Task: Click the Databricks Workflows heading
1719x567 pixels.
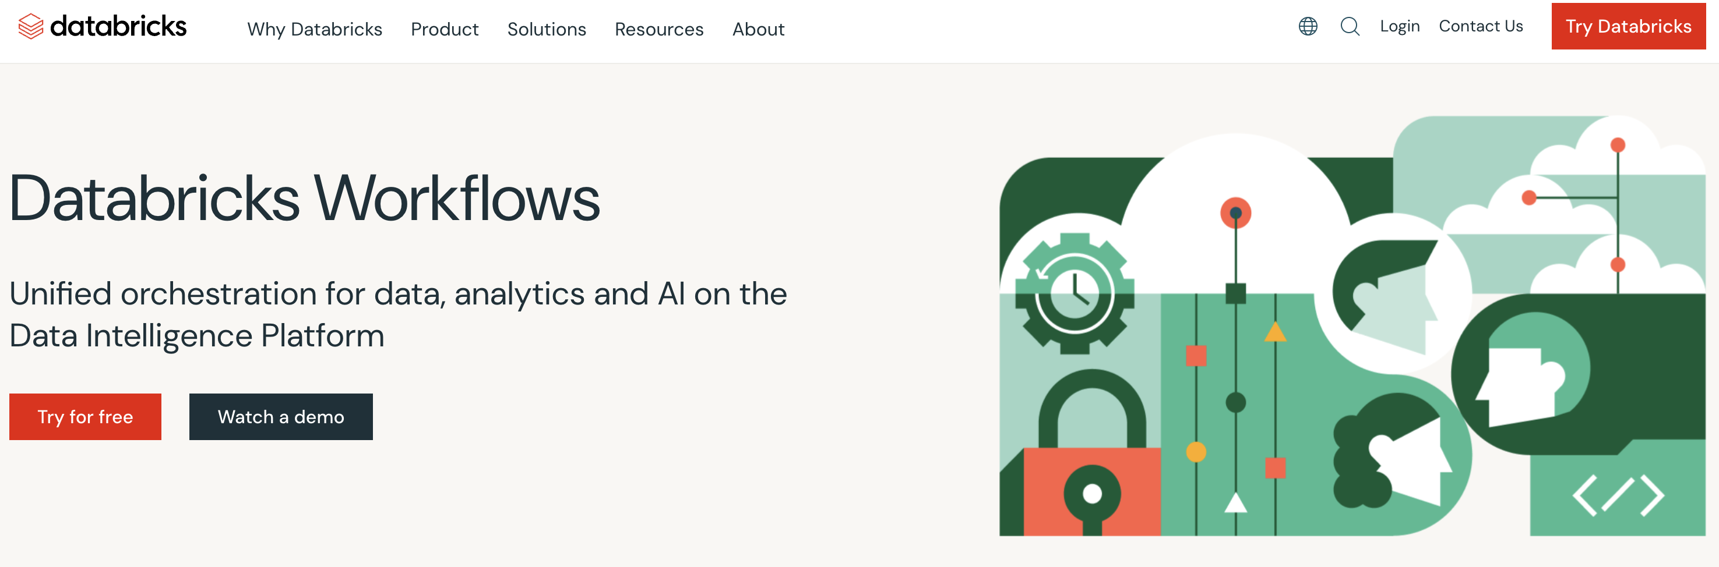Action: point(304,198)
